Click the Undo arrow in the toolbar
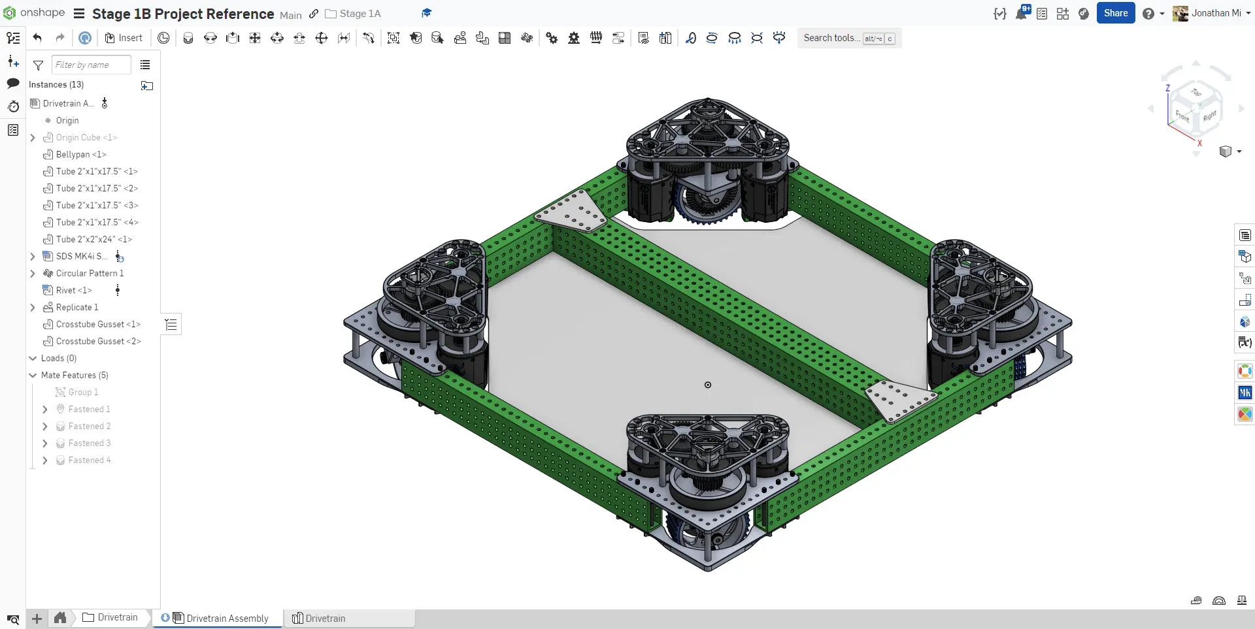Image resolution: width=1255 pixels, height=629 pixels. pos(37,38)
